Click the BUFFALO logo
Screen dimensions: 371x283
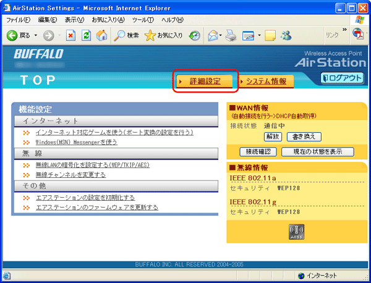coord(38,54)
